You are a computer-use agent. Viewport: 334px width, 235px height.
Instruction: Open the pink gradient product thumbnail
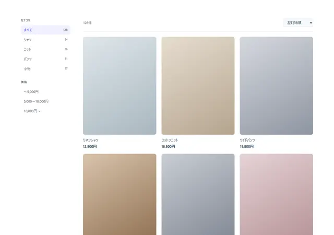click(276, 194)
